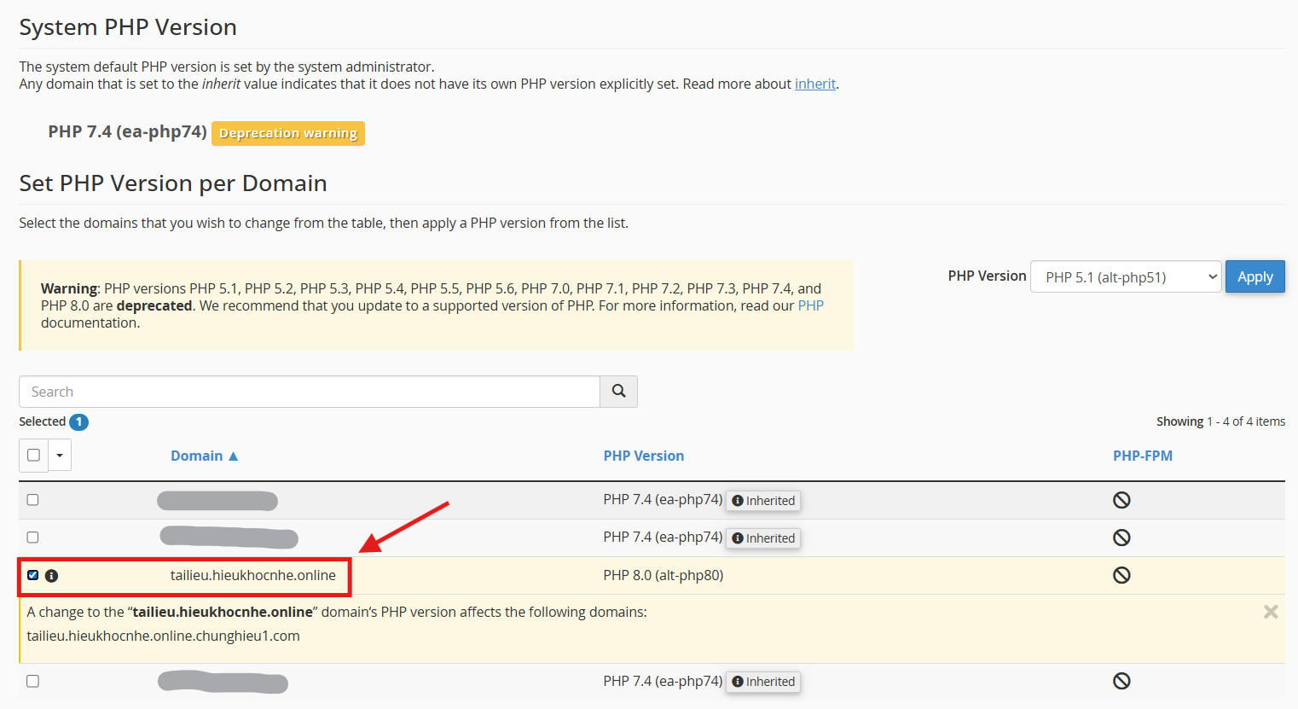Image resolution: width=1298 pixels, height=709 pixels.
Task: Click the Inherited badge in the last row
Action: 763,682
